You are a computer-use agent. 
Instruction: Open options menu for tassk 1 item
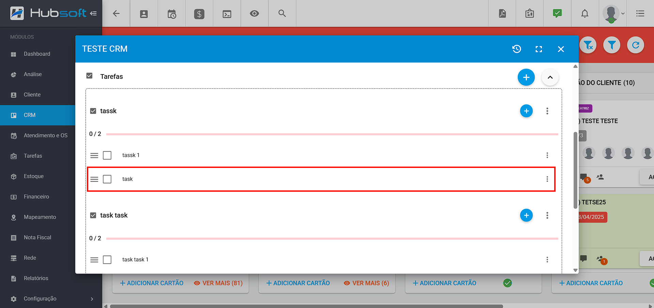(x=547, y=155)
